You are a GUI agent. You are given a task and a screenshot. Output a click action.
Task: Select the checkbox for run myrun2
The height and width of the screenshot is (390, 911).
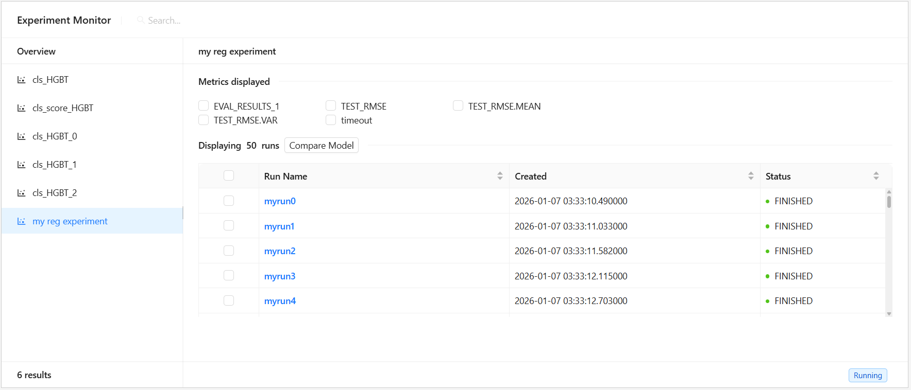click(229, 251)
